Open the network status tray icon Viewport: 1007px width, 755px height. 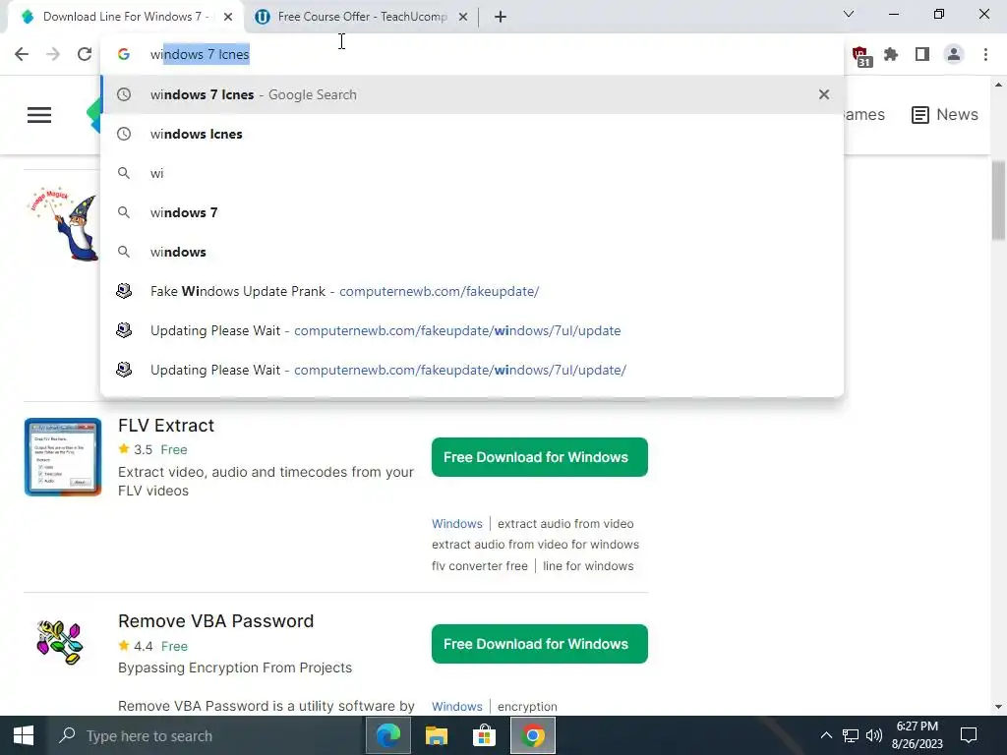[851, 735]
